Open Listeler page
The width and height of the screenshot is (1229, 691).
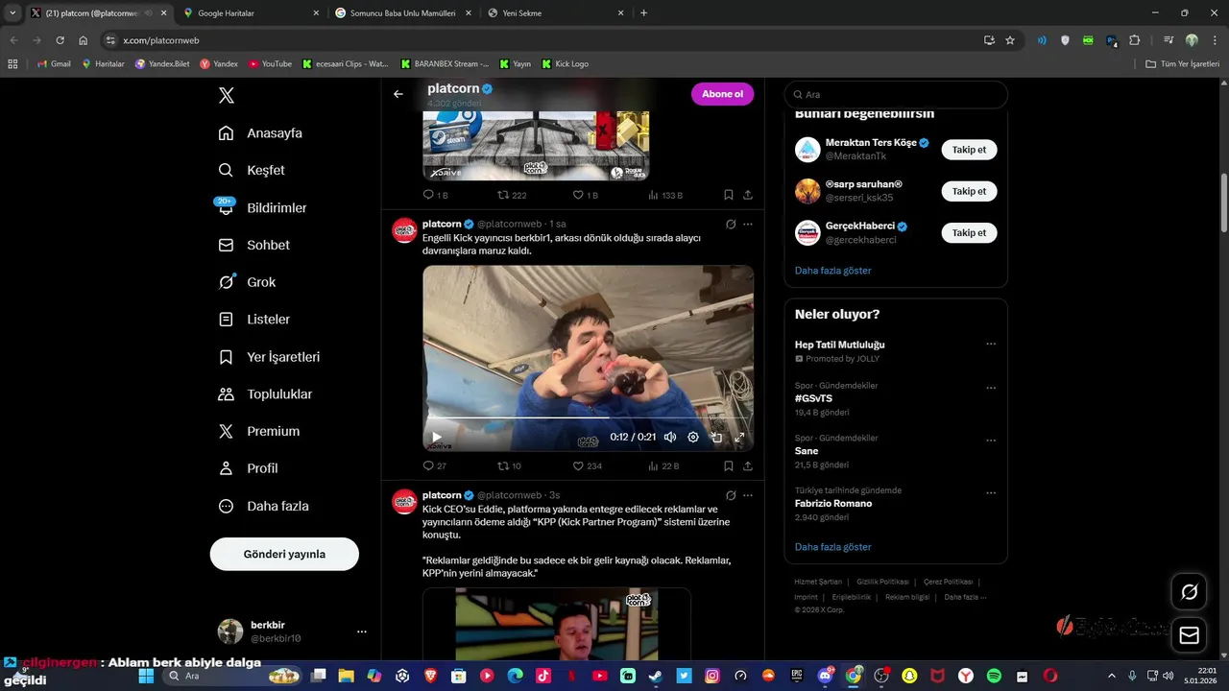click(255, 319)
